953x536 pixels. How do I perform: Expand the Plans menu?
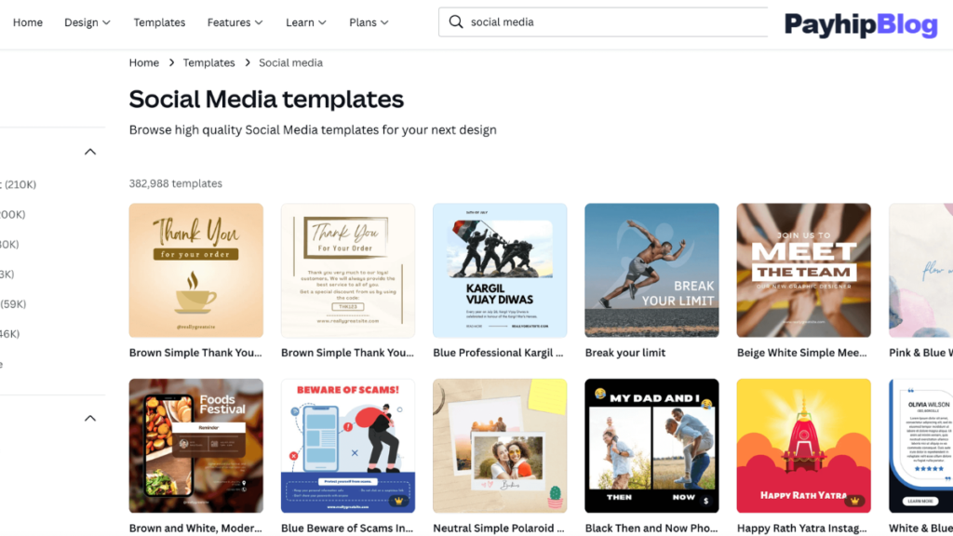tap(369, 22)
